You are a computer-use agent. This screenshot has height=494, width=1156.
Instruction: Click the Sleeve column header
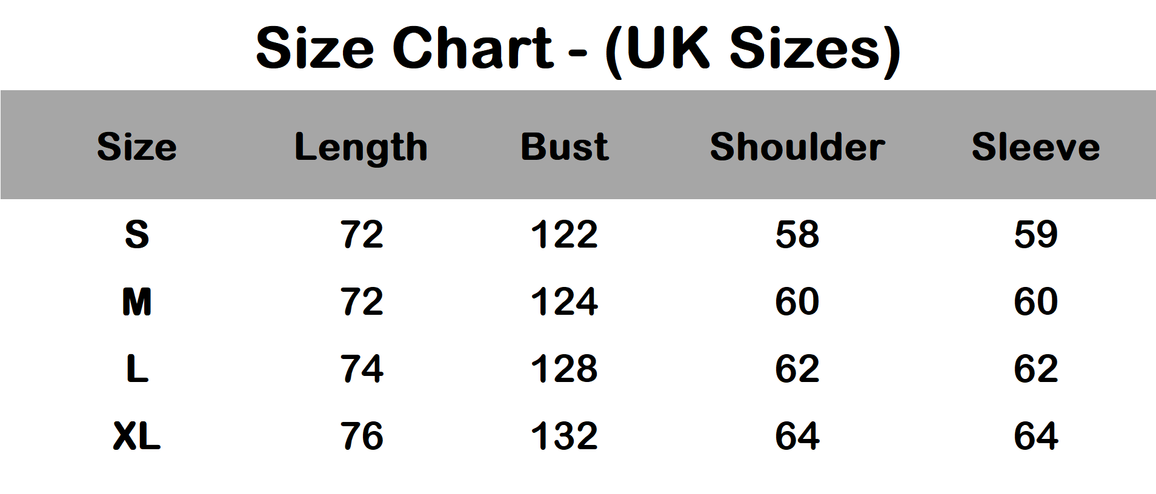[1035, 147]
